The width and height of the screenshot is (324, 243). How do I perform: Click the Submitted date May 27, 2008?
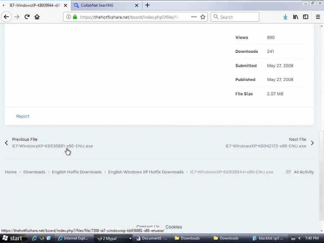(x=280, y=66)
